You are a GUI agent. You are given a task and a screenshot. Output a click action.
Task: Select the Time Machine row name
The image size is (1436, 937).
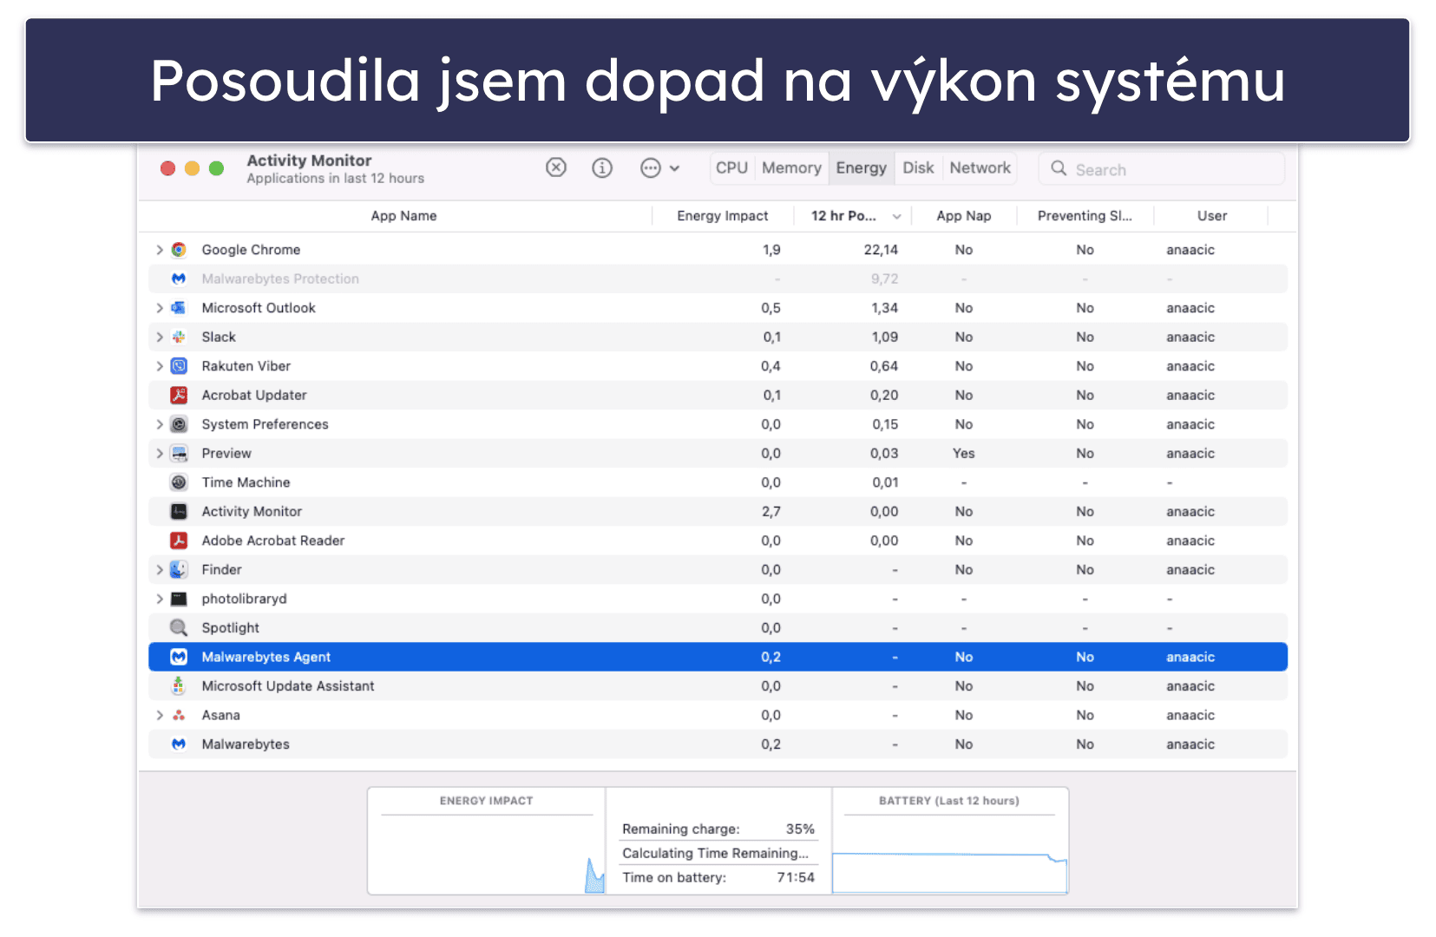pos(246,482)
